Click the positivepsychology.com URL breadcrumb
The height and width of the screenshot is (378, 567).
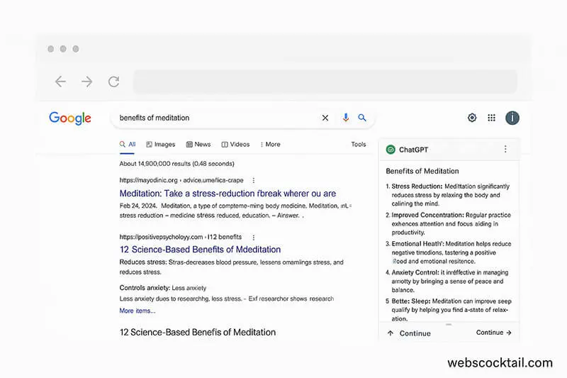point(181,237)
